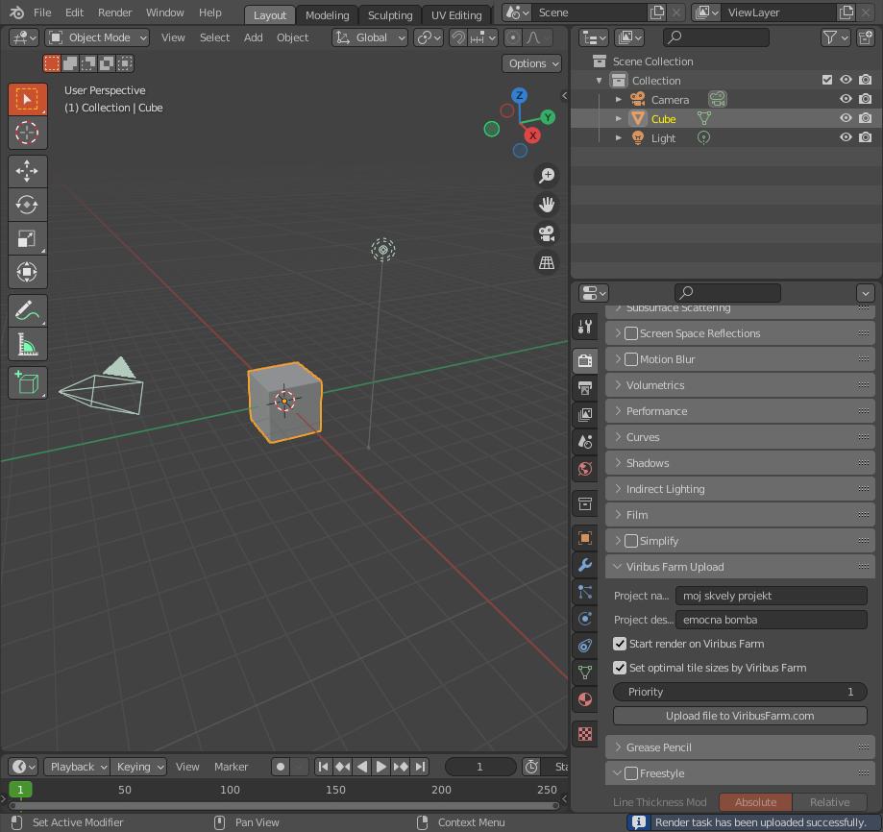Activate the Annotate pencil tool
The width and height of the screenshot is (883, 832).
pyautogui.click(x=28, y=311)
